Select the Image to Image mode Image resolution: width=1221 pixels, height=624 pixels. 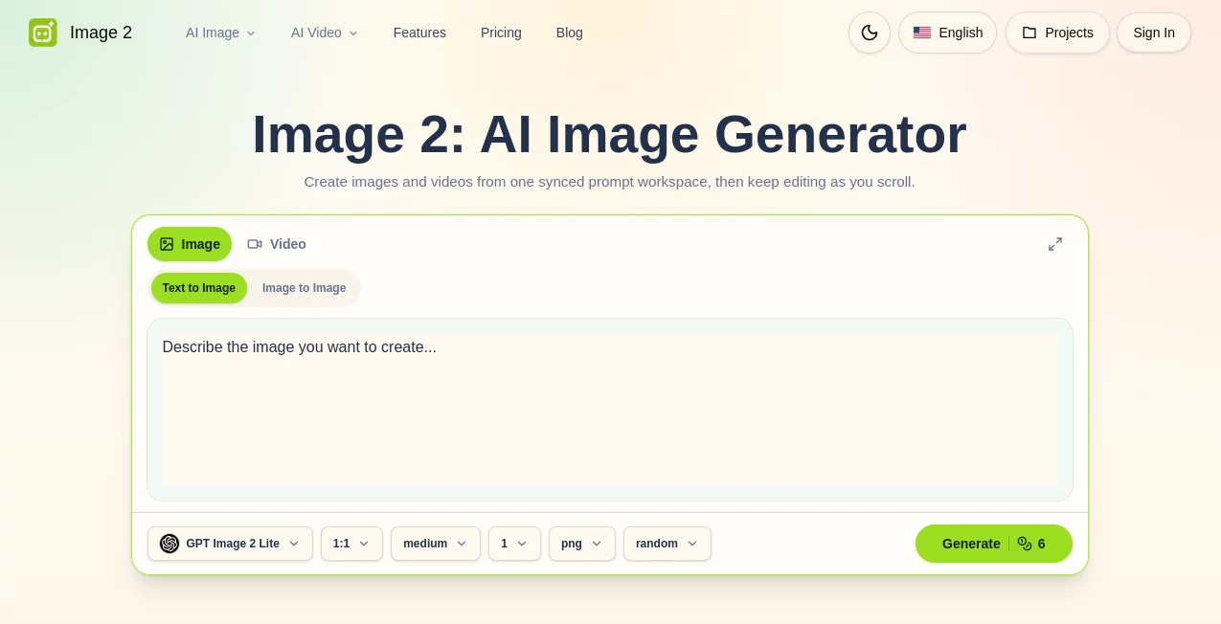[x=305, y=288]
